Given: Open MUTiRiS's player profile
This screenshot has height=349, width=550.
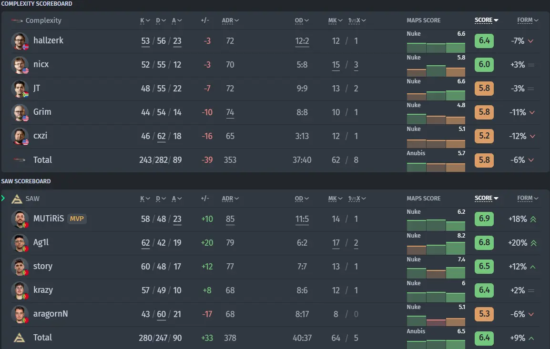Looking at the screenshot, I should (49, 219).
